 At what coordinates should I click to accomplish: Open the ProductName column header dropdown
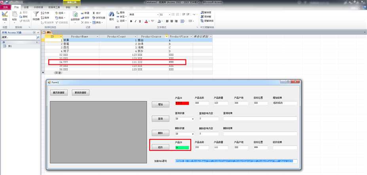(x=97, y=37)
